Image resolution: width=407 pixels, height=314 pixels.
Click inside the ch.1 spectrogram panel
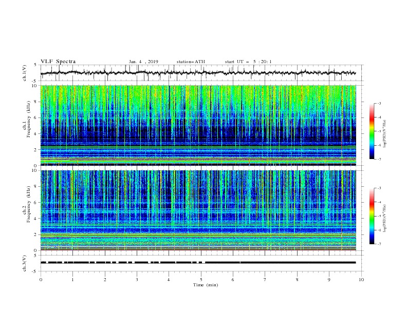click(198, 125)
